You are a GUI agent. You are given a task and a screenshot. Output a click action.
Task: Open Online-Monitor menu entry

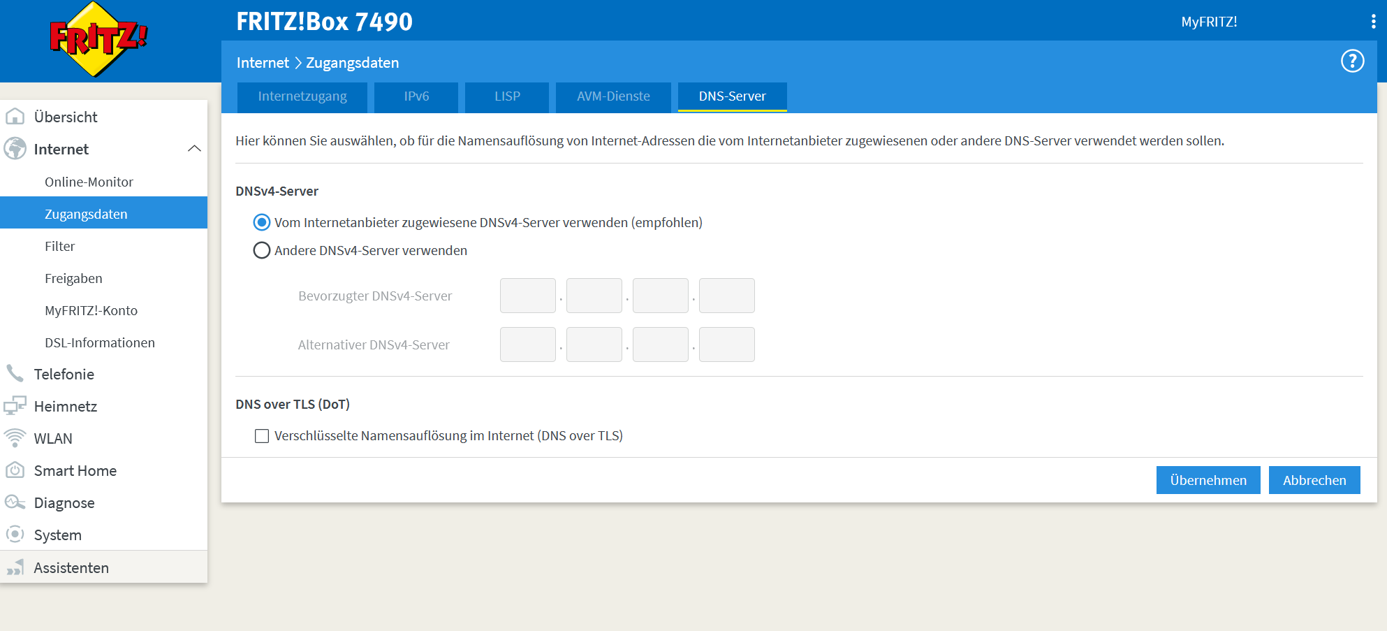tap(103, 182)
